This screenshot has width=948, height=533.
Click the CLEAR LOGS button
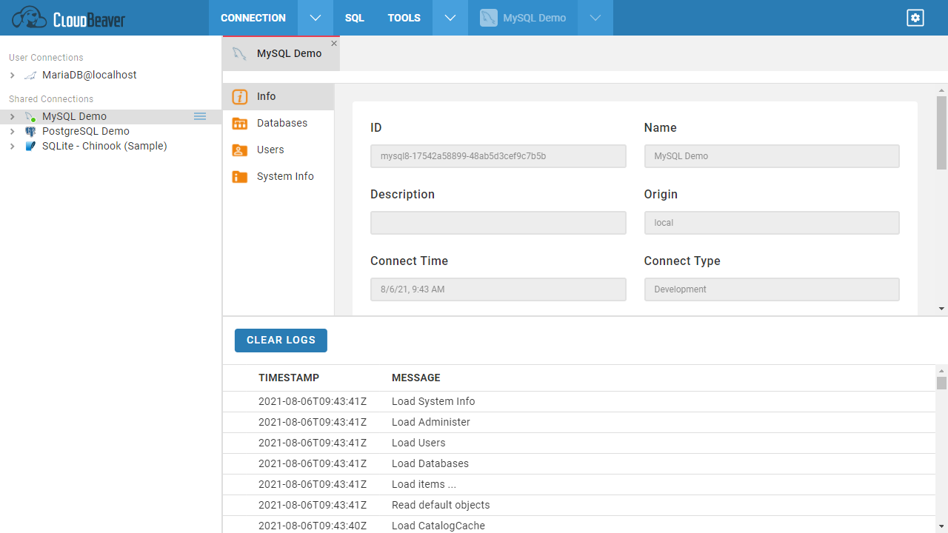281,340
